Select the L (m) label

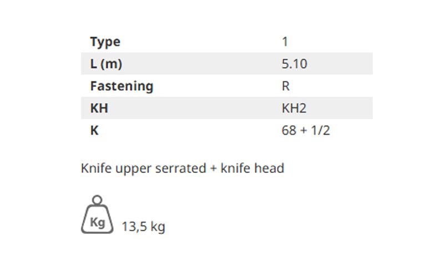point(106,64)
